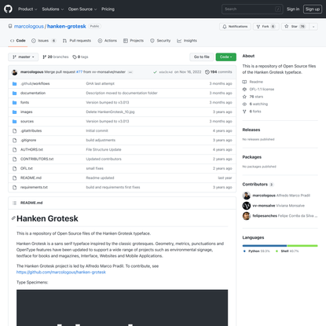Click the sources folder icon

pos(15,121)
